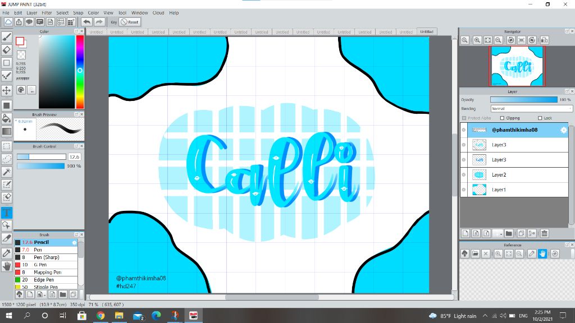
Task: Toggle visibility of Layer1
Action: [464, 190]
